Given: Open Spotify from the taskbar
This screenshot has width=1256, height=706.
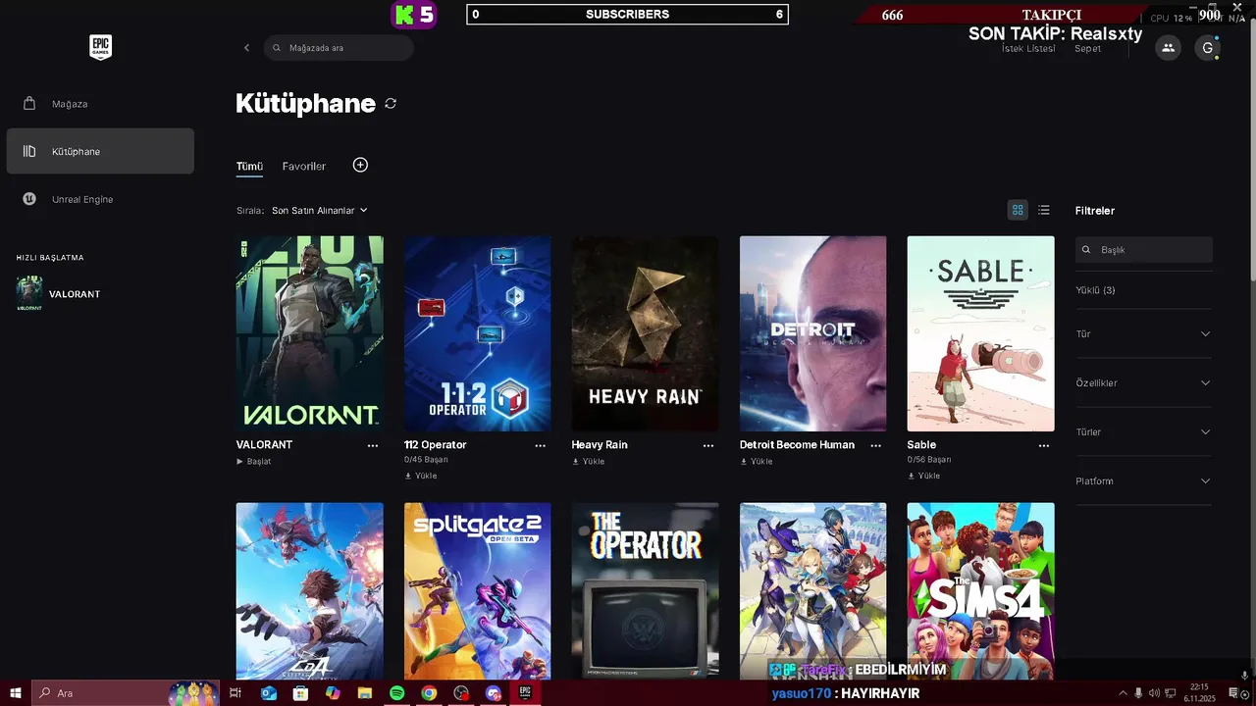Looking at the screenshot, I should click(x=396, y=693).
